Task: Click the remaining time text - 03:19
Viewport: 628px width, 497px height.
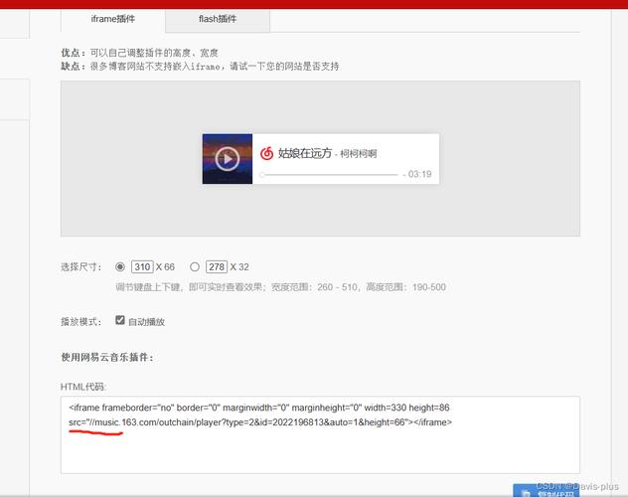Action: [417, 174]
